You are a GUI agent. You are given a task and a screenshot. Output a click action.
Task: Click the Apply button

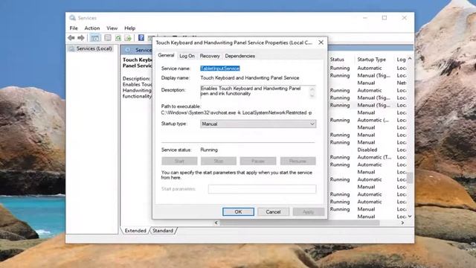[309, 211]
